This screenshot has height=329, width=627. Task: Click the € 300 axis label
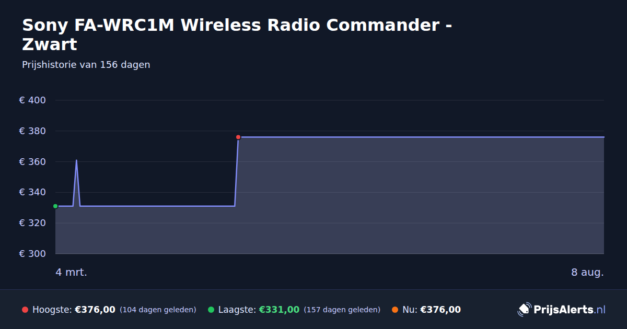(x=33, y=254)
